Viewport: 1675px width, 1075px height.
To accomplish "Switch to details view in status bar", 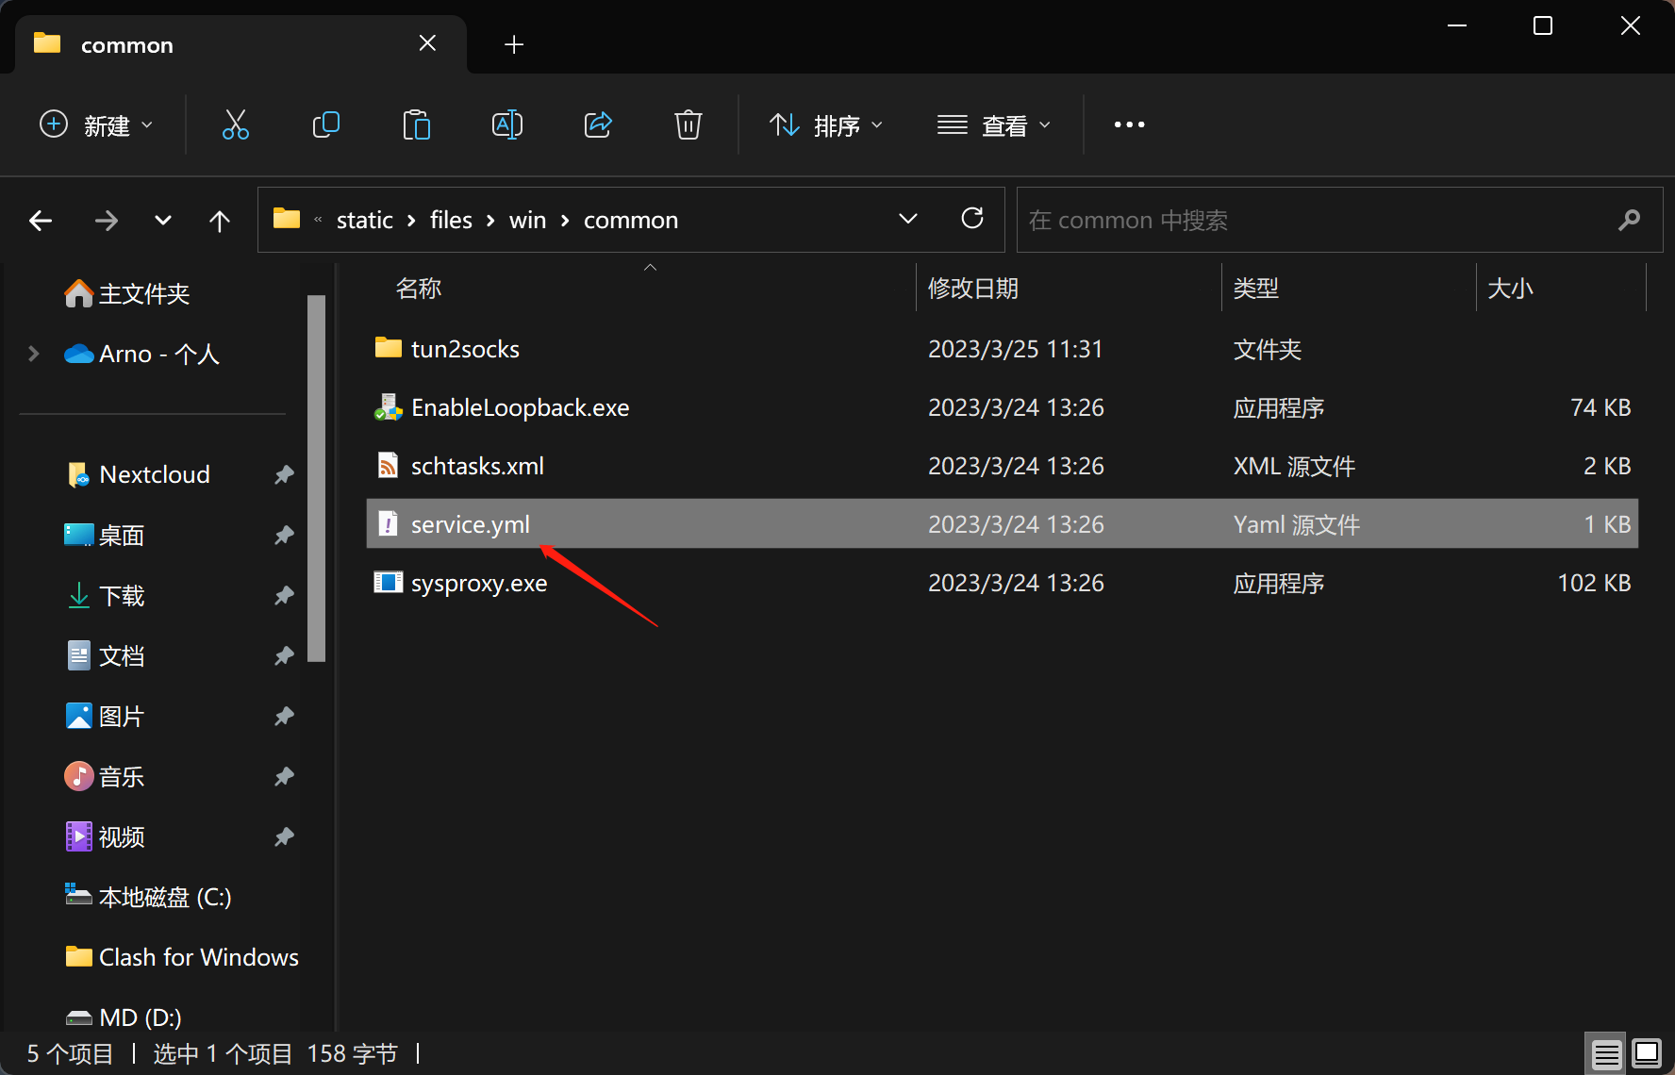I will [x=1607, y=1053].
